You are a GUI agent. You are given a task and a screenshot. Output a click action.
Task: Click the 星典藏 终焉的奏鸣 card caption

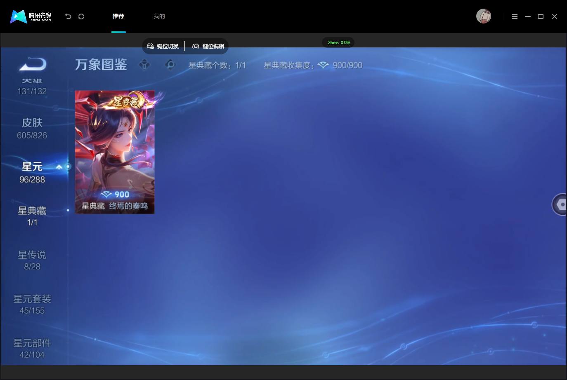(x=115, y=206)
